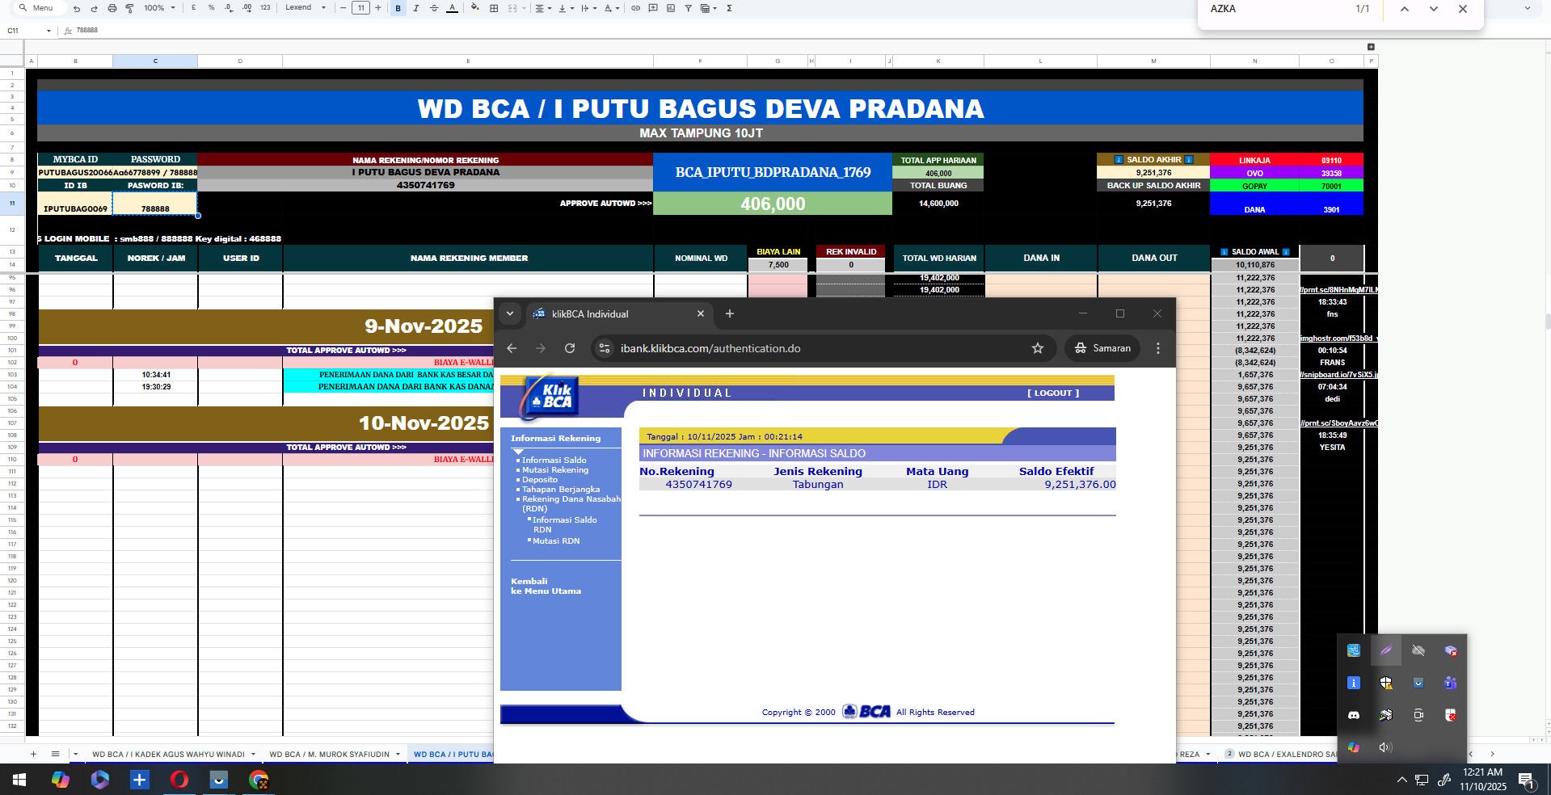Open the browser tab search dropdown

click(x=510, y=313)
